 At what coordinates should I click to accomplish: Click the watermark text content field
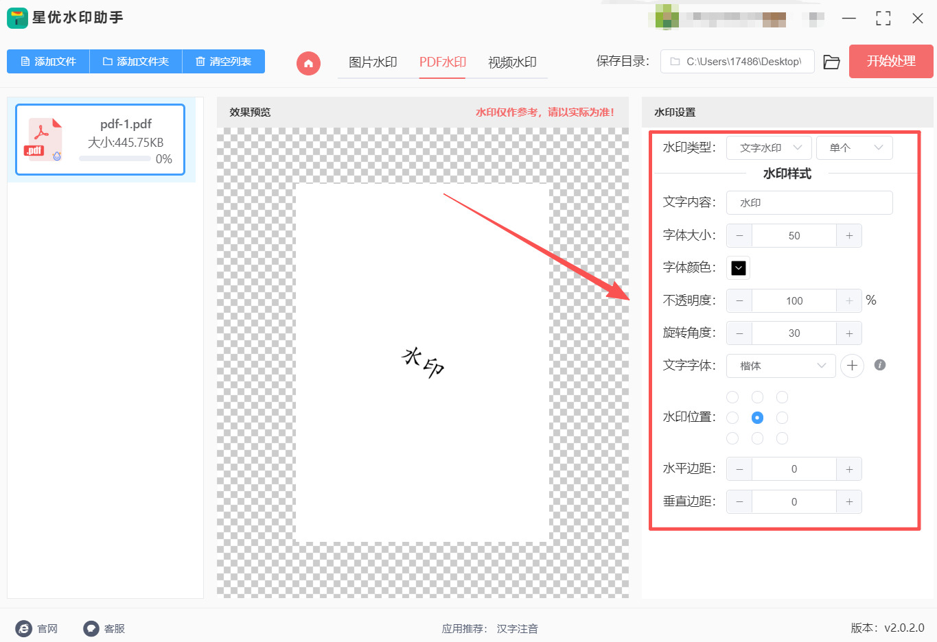tap(809, 202)
